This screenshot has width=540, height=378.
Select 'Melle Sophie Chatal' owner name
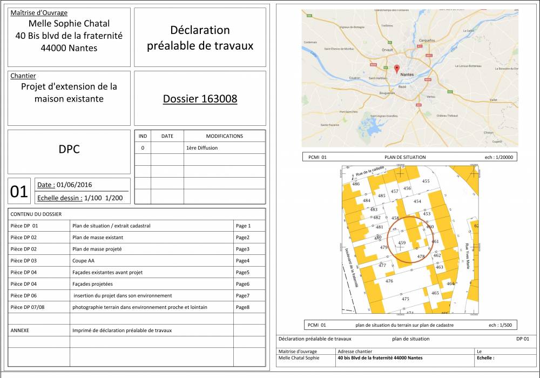tap(69, 23)
